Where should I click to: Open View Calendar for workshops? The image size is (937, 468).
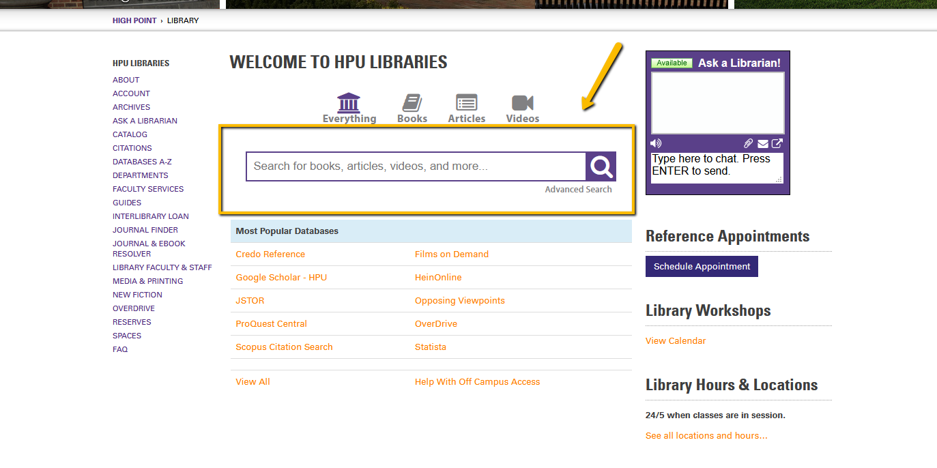pos(675,341)
